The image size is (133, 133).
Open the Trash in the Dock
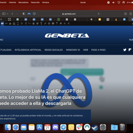[122, 127]
